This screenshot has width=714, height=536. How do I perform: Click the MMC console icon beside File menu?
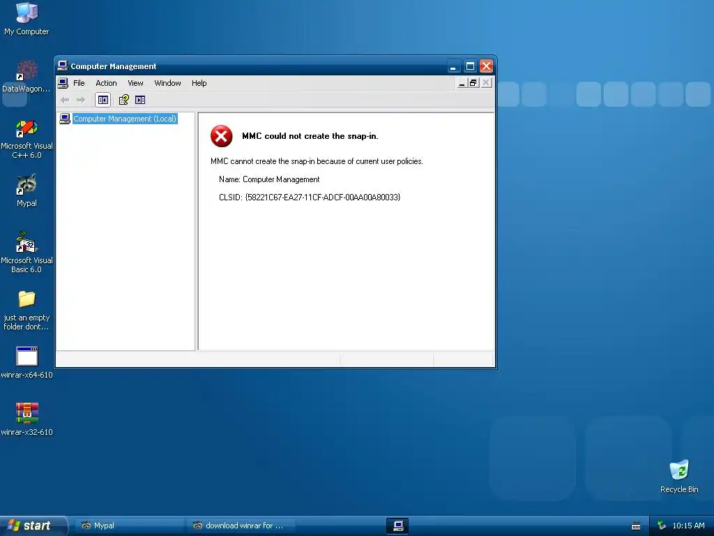pos(63,83)
